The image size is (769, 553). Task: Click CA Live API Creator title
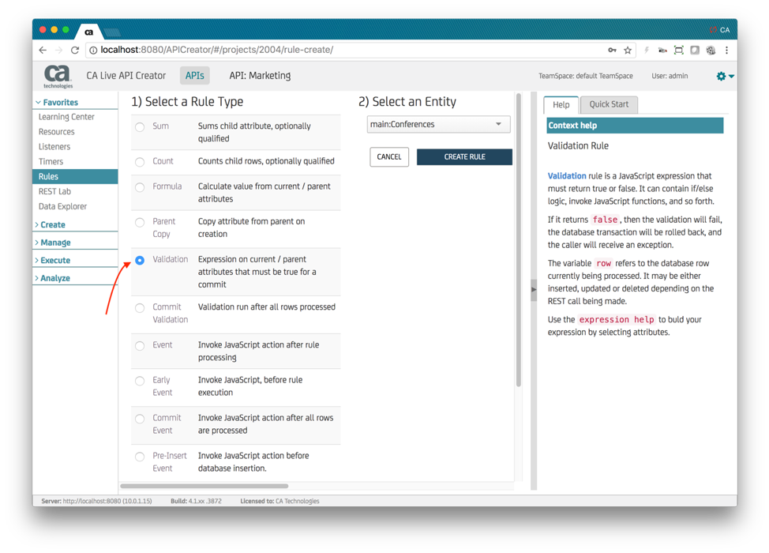(x=126, y=76)
